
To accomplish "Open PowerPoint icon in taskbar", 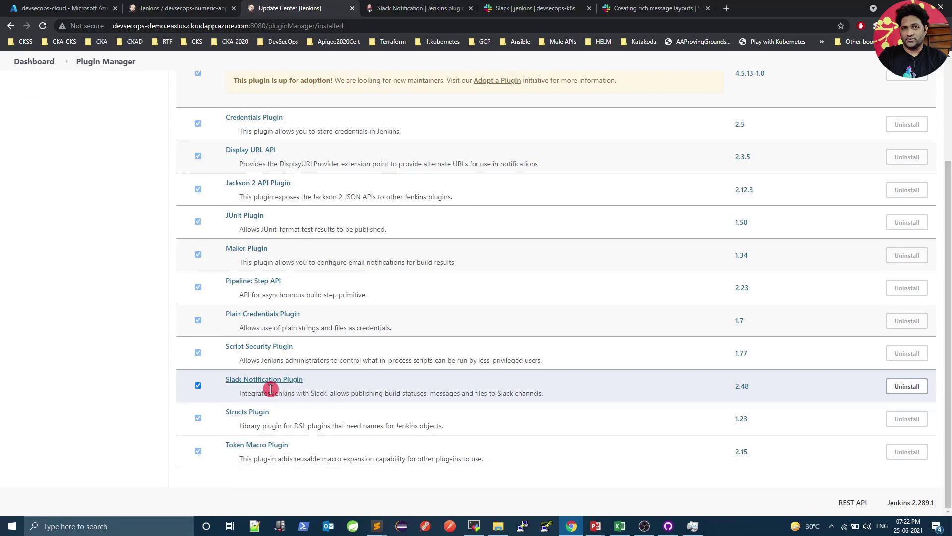I will pos(595,526).
